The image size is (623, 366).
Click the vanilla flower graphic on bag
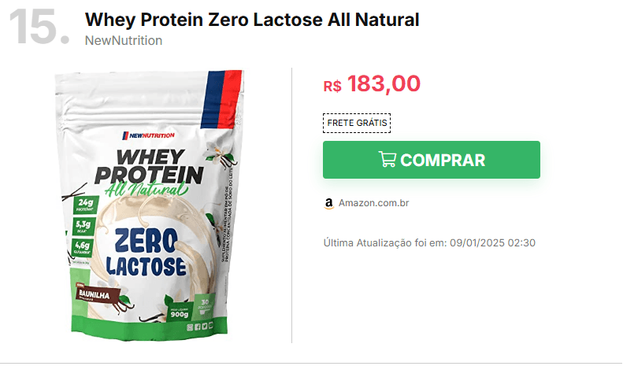tap(220, 155)
